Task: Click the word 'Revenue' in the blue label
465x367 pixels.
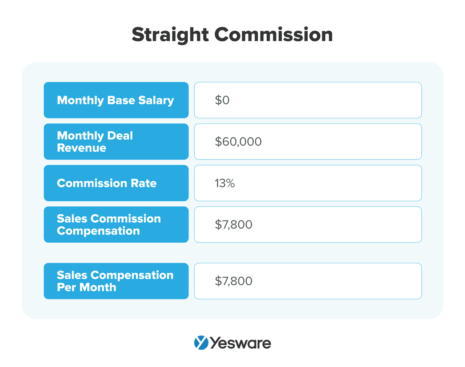Action: point(82,148)
